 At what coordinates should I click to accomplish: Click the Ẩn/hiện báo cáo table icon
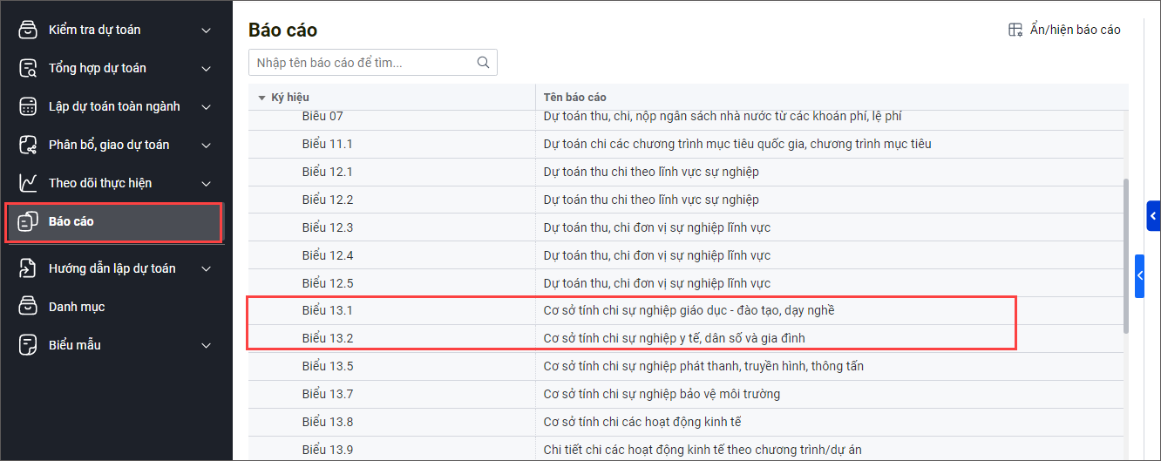pyautogui.click(x=1015, y=30)
